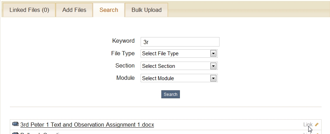Expand the Select Section combo box

179,66
